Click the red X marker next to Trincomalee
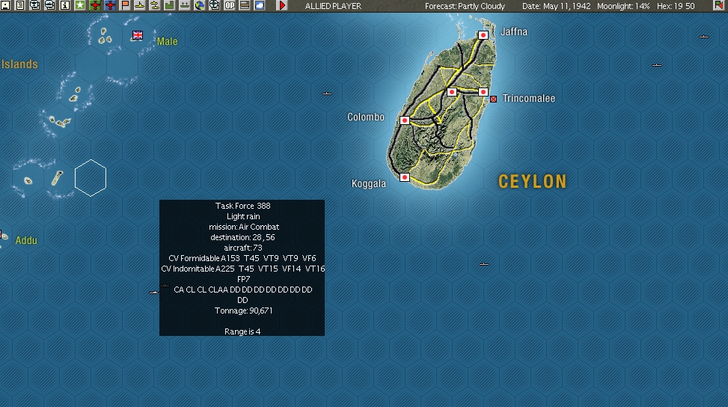Image resolution: width=728 pixels, height=407 pixels. (x=494, y=99)
